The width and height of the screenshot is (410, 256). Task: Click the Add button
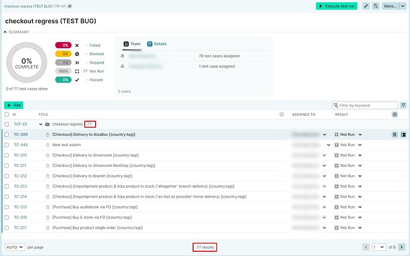[x=14, y=105]
